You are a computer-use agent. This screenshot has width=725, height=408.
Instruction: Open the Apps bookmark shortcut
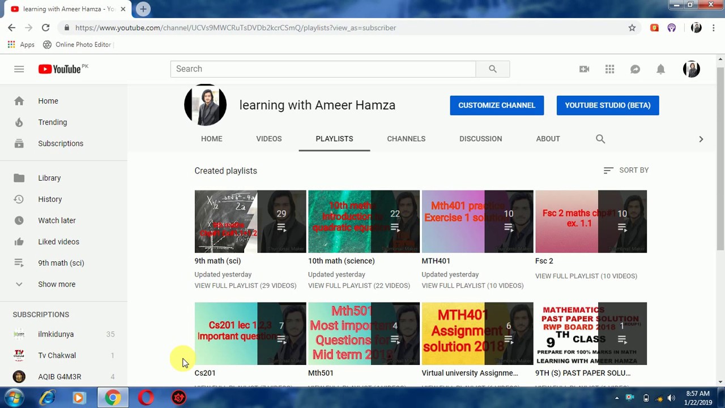click(x=21, y=44)
